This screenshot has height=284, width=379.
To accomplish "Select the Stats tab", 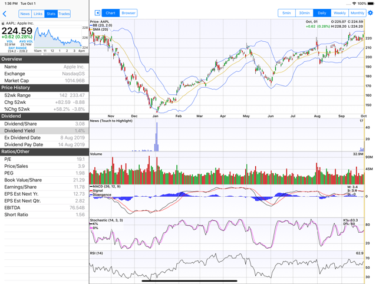I will (51, 14).
